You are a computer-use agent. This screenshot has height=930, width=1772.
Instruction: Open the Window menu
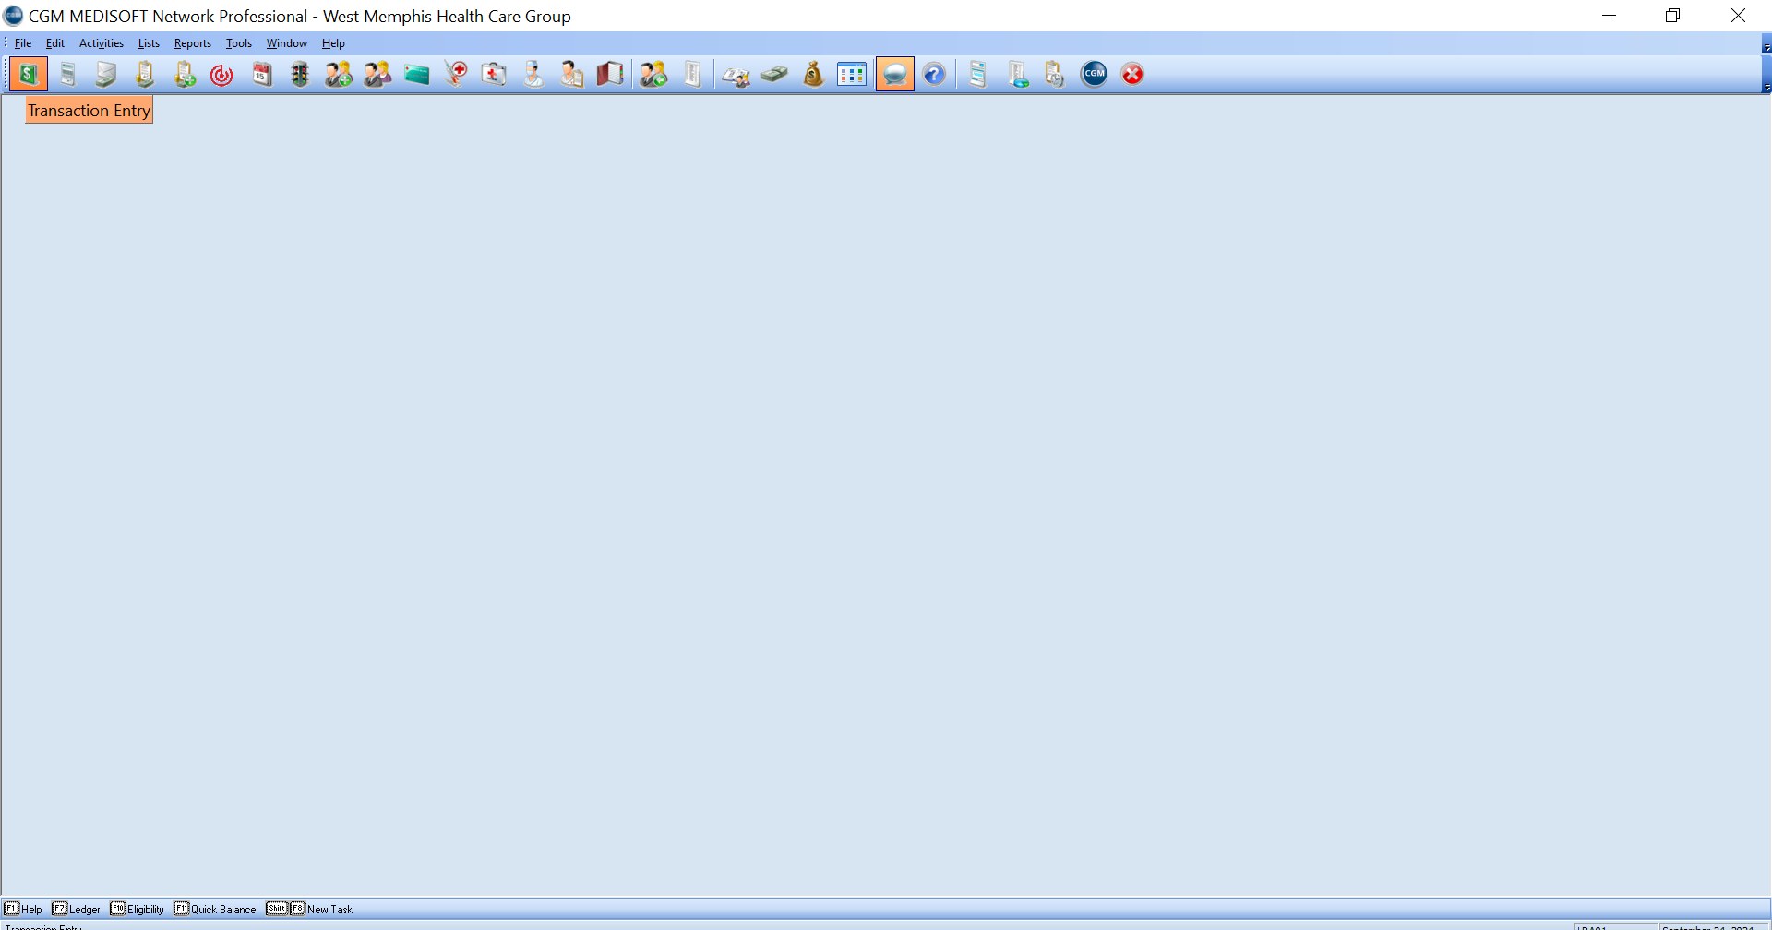click(287, 43)
